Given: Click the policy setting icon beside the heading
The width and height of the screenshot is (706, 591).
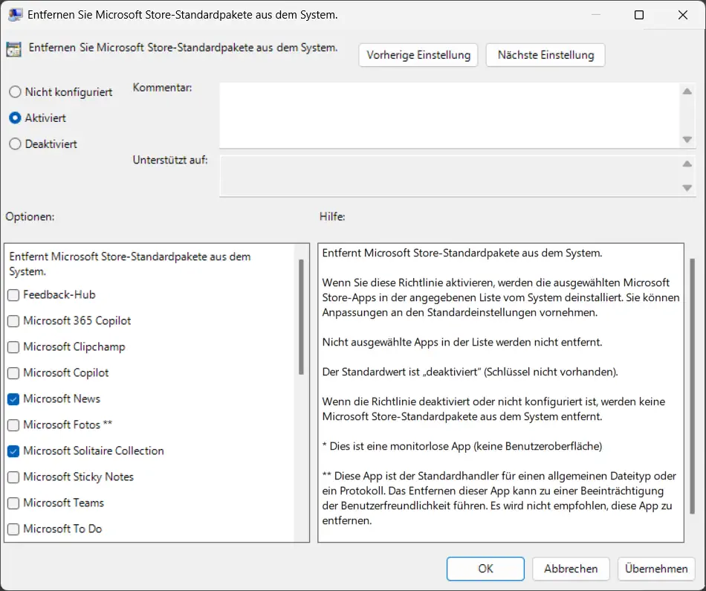Looking at the screenshot, I should [x=13, y=49].
